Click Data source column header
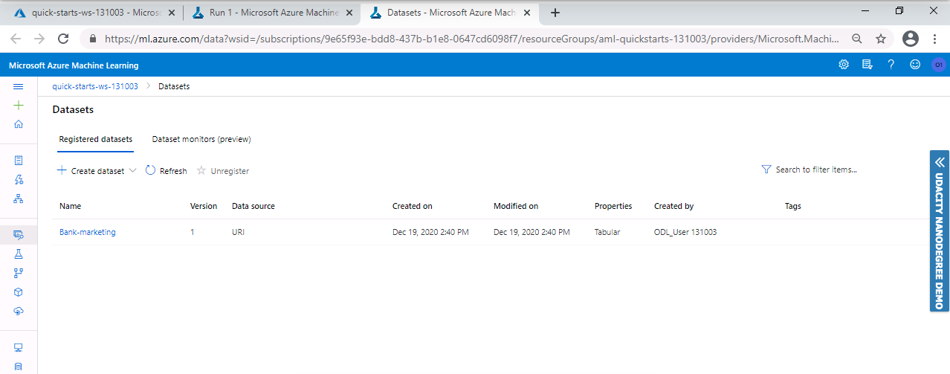This screenshot has width=950, height=374. click(253, 206)
